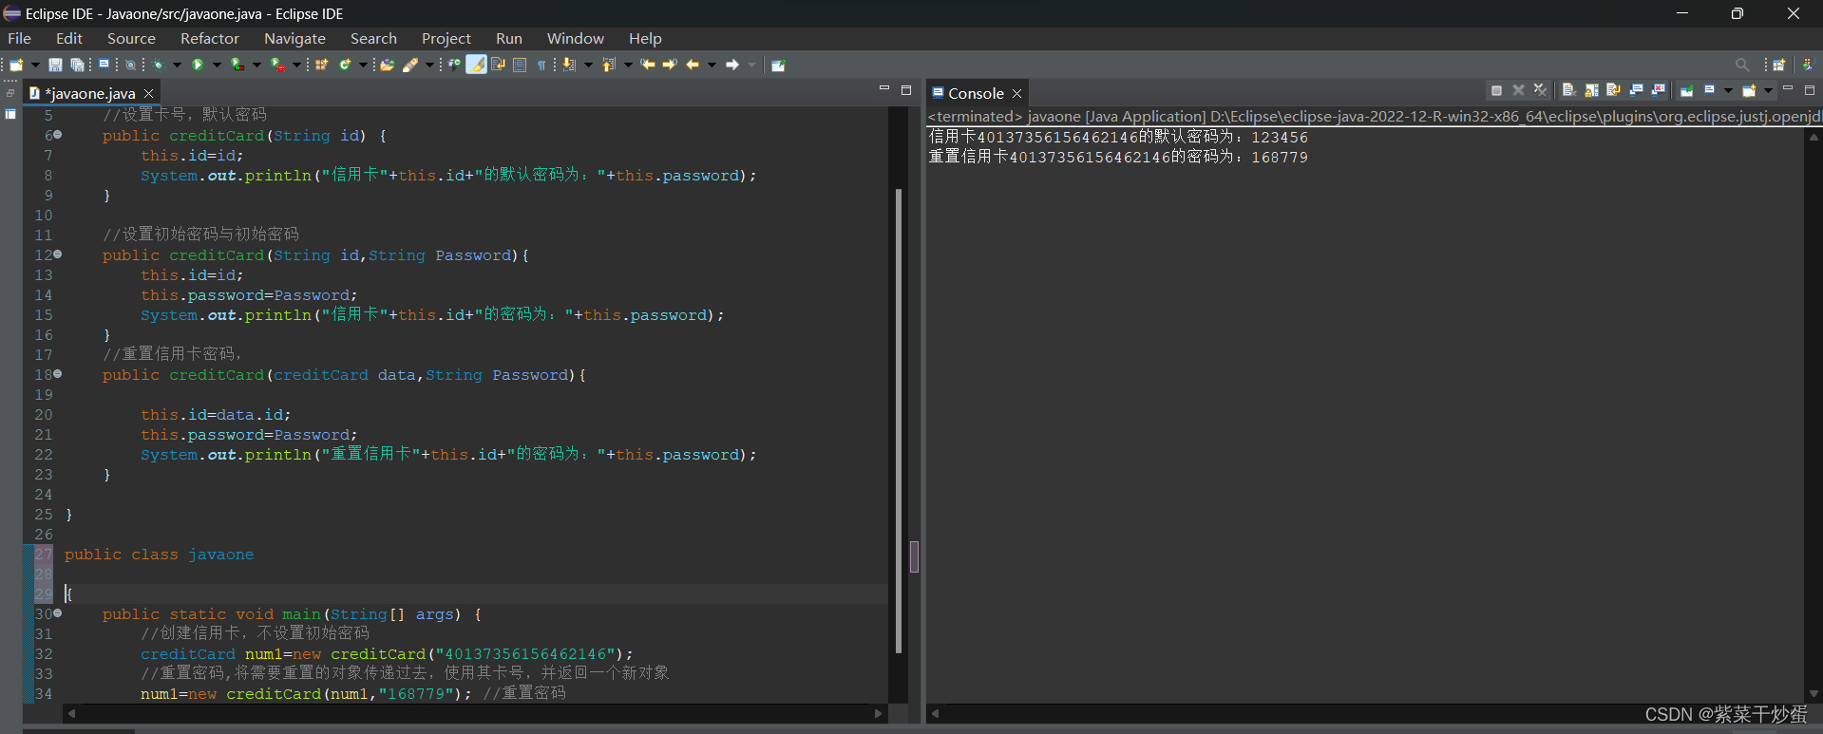Screen dimensions: 1823x734
Task: Click Console vertical scrollbar down arrow
Action: click(1814, 694)
